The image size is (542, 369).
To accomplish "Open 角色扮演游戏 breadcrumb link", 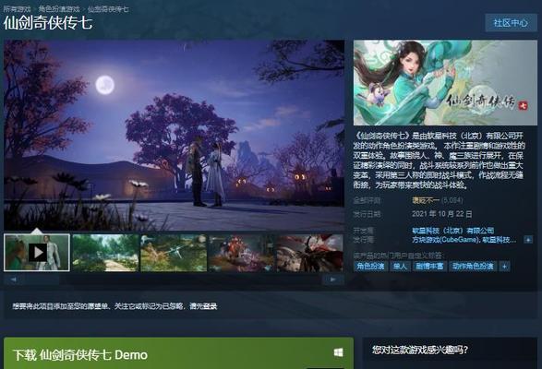I will click(59, 9).
